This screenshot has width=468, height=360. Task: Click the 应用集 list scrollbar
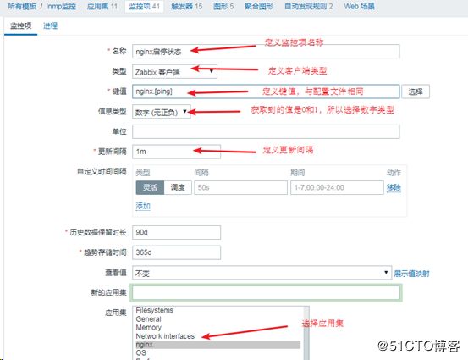click(x=306, y=333)
